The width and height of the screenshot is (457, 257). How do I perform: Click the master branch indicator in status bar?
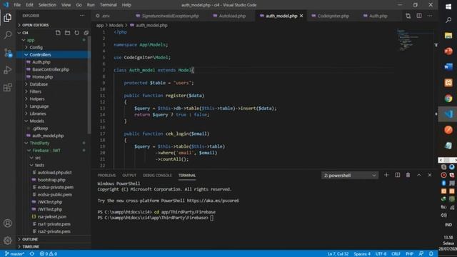click(x=14, y=254)
